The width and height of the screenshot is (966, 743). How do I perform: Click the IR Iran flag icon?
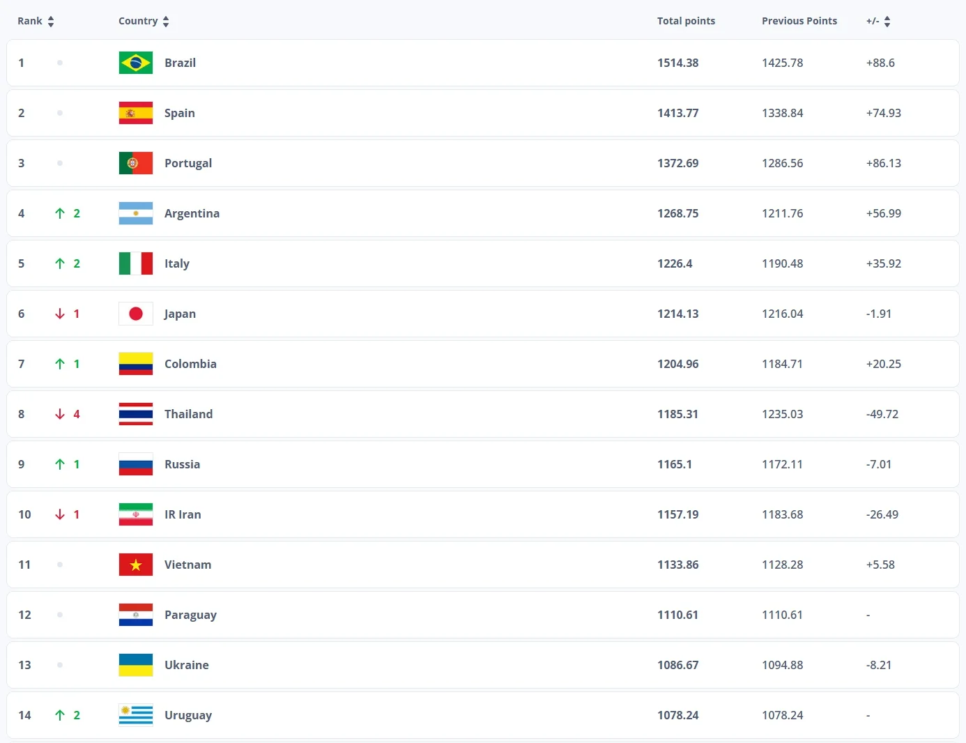tap(136, 514)
